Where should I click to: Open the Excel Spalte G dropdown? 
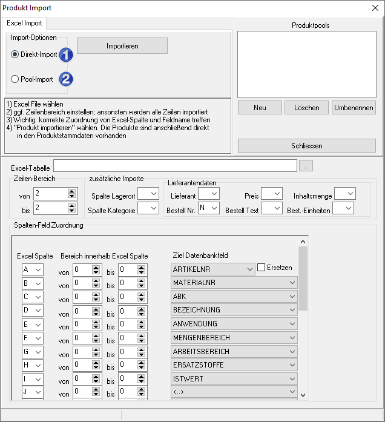(33, 352)
